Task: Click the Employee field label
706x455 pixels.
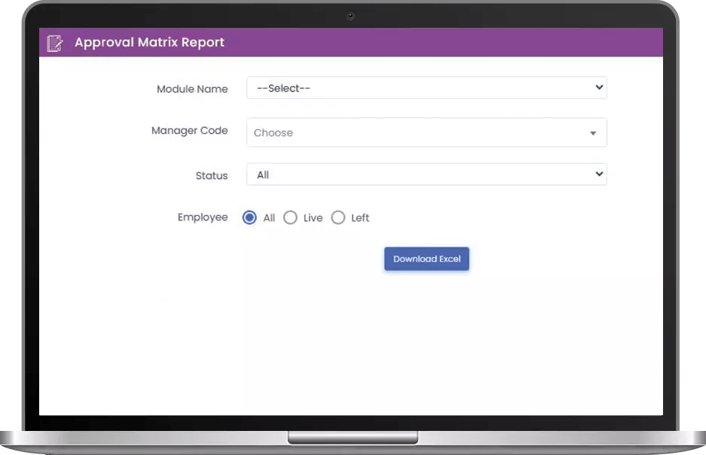Action: [x=203, y=217]
